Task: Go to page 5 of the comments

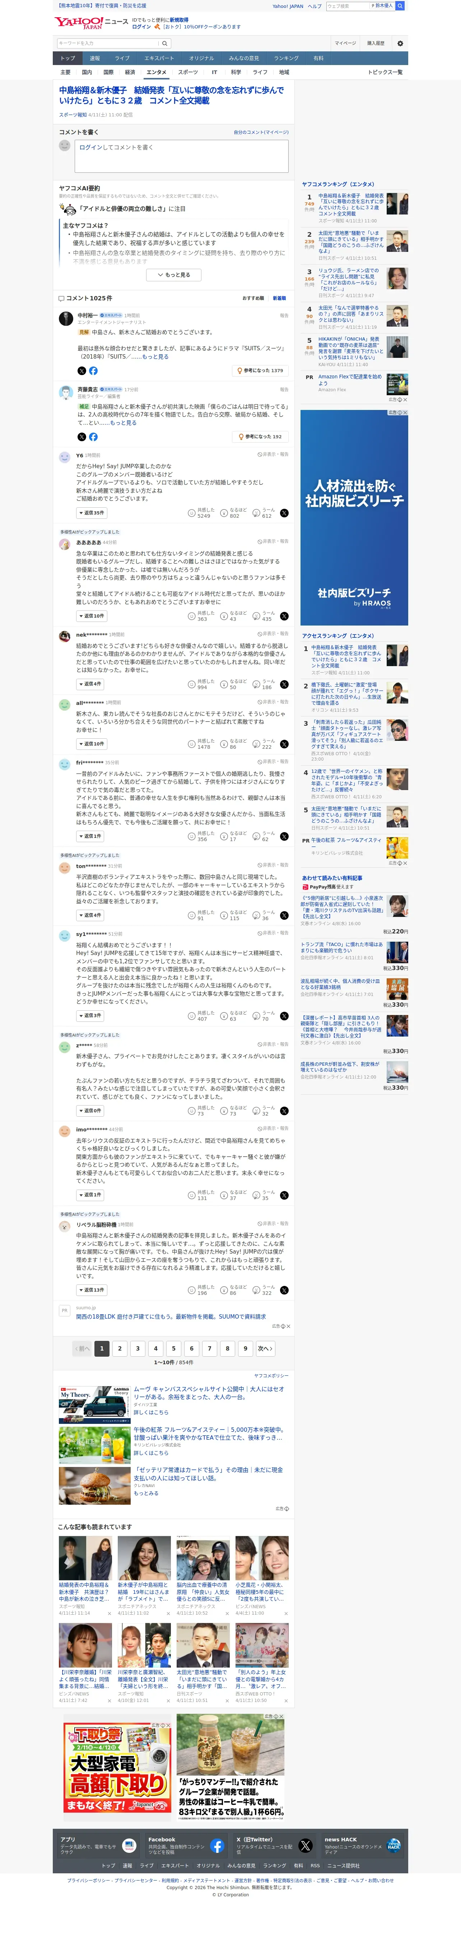Action: tap(174, 1348)
